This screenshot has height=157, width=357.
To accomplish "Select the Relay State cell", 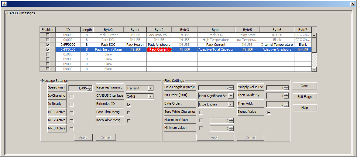I will pos(247,35).
